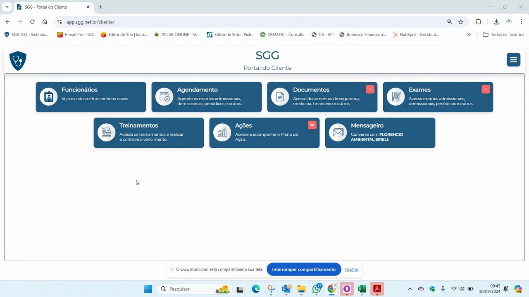
Task: Open the Funcionários card icon
Action: [x=49, y=97]
